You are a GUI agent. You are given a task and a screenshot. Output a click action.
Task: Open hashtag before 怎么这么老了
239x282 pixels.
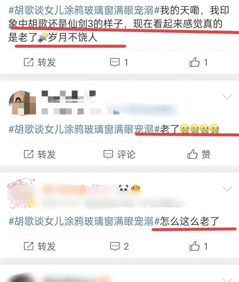(x=84, y=221)
